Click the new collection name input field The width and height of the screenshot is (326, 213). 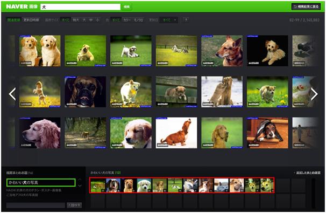(x=36, y=205)
